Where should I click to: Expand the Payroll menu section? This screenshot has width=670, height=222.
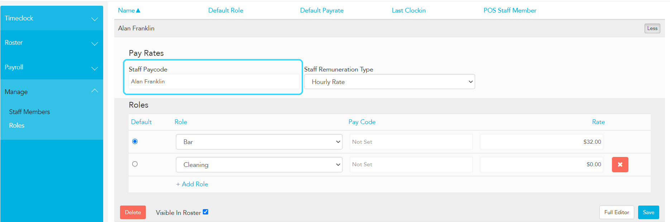[x=52, y=67]
